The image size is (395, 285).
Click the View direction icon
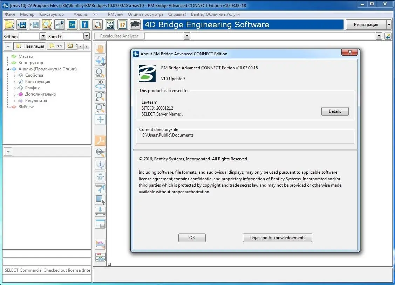[100, 188]
